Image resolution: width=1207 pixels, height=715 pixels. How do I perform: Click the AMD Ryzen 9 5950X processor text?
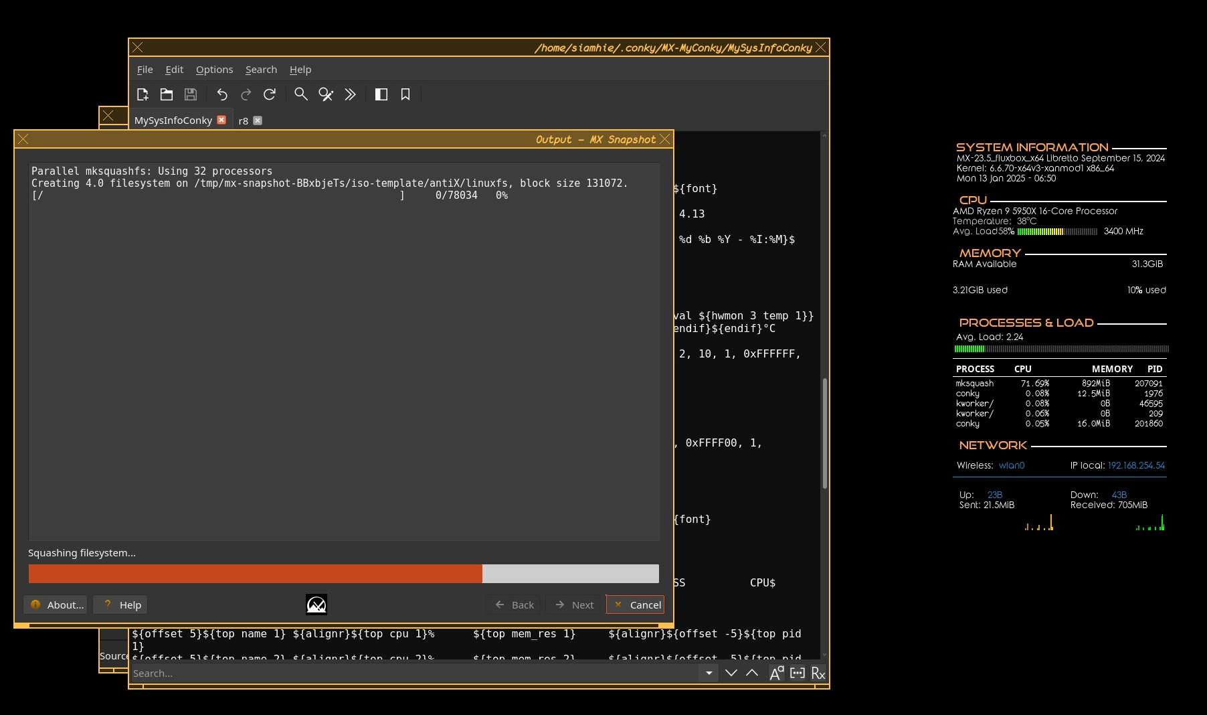(x=1035, y=211)
